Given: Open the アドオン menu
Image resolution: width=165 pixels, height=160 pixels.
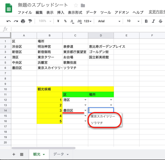Looking at the screenshot, I should click(x=122, y=12).
